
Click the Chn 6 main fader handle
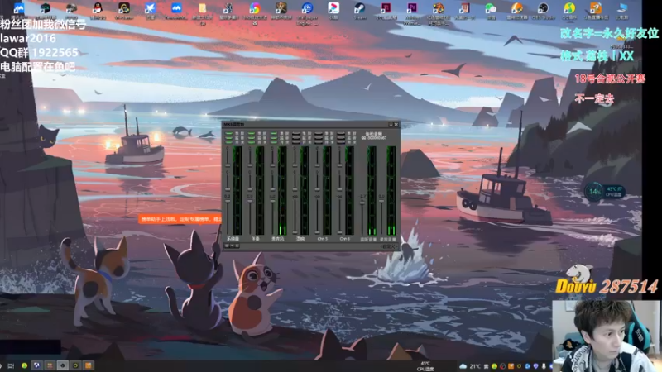pos(339,232)
